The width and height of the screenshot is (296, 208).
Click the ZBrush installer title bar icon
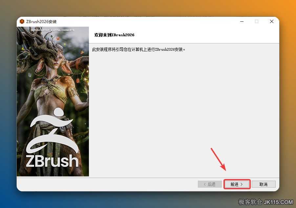[22, 22]
